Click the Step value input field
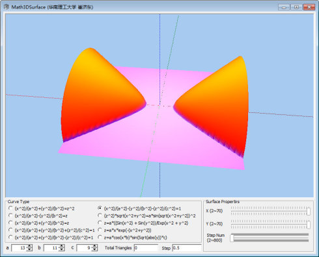 (187, 248)
